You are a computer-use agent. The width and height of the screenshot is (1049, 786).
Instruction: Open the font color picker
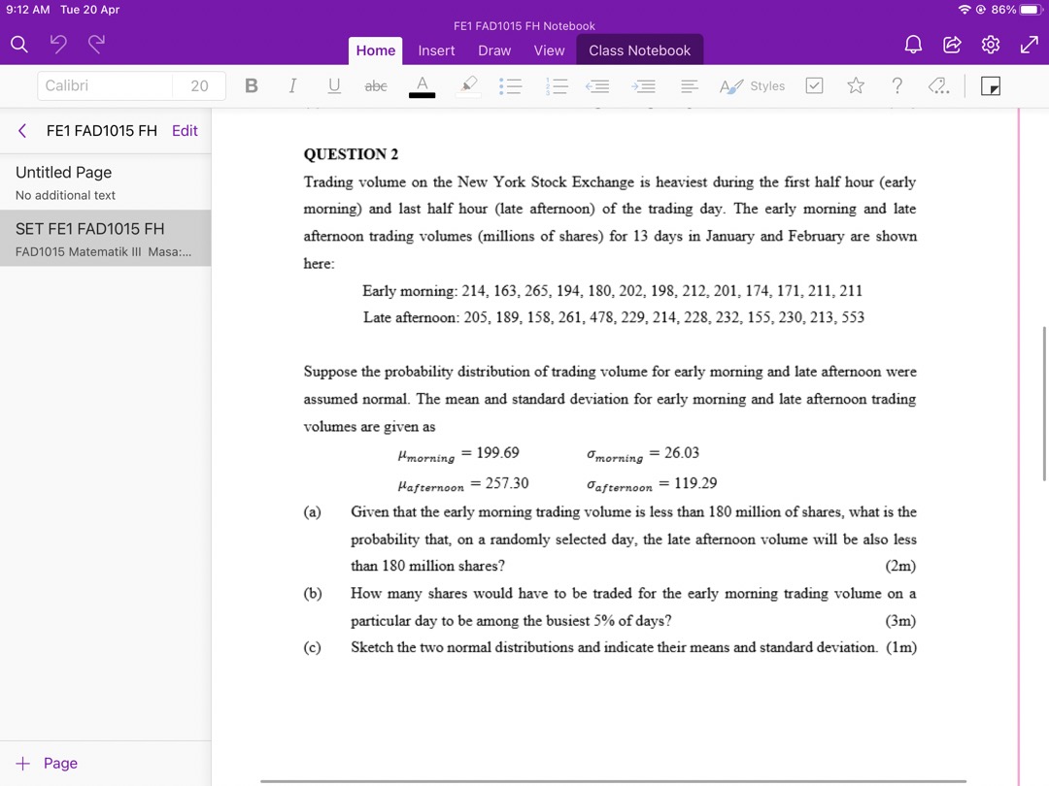[x=421, y=85]
